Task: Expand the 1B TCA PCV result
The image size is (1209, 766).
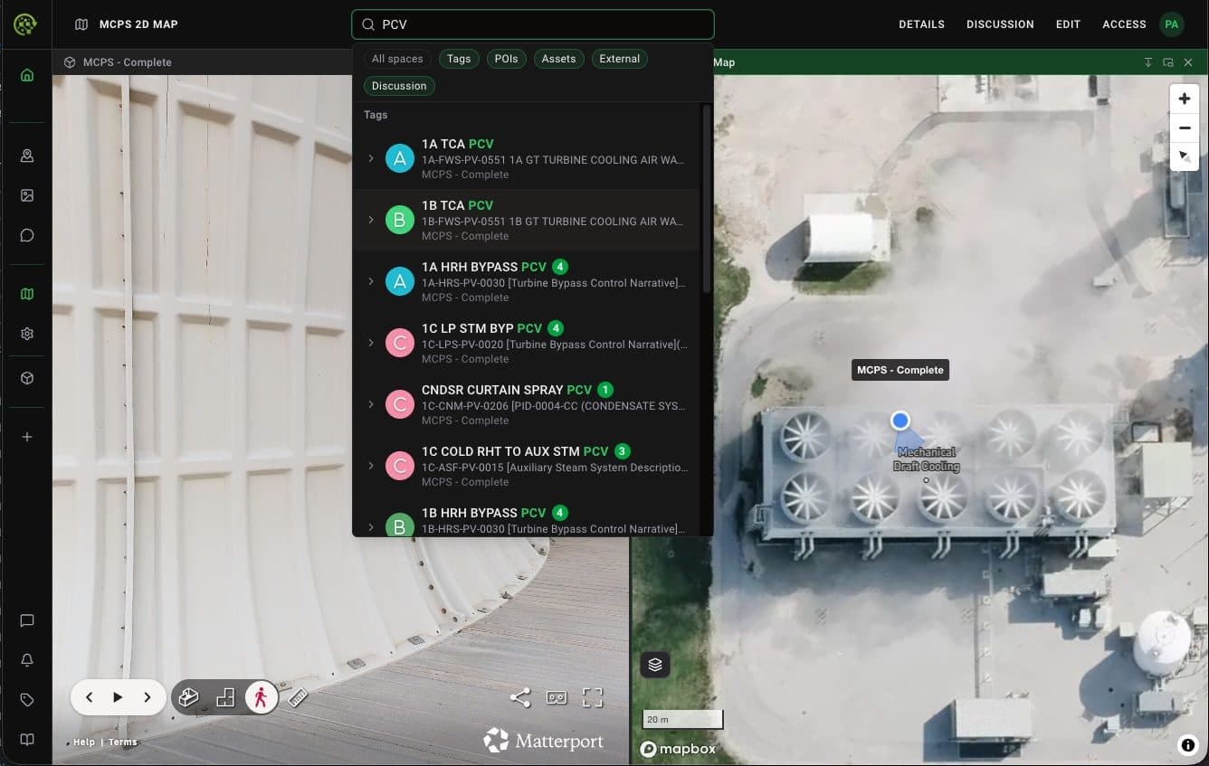Action: (x=370, y=220)
